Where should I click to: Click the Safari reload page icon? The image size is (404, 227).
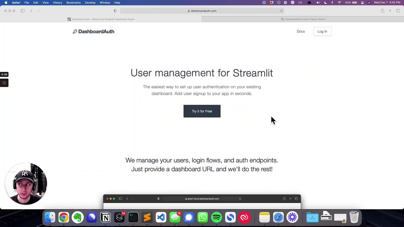[282, 11]
